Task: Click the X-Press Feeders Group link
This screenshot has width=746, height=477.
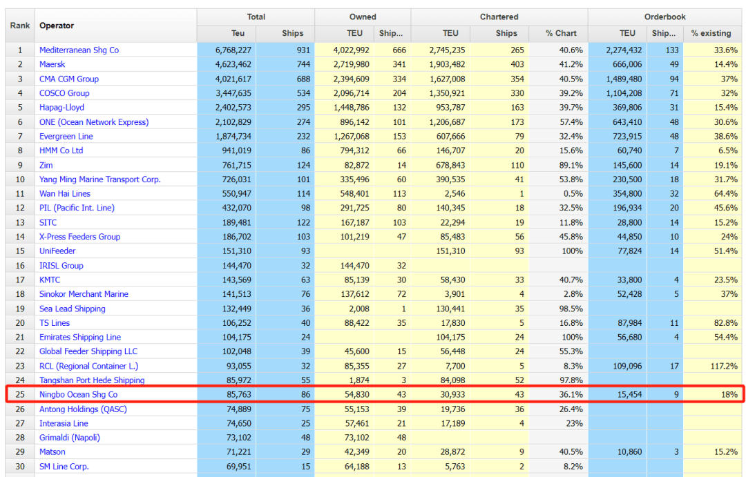Action: click(80, 237)
